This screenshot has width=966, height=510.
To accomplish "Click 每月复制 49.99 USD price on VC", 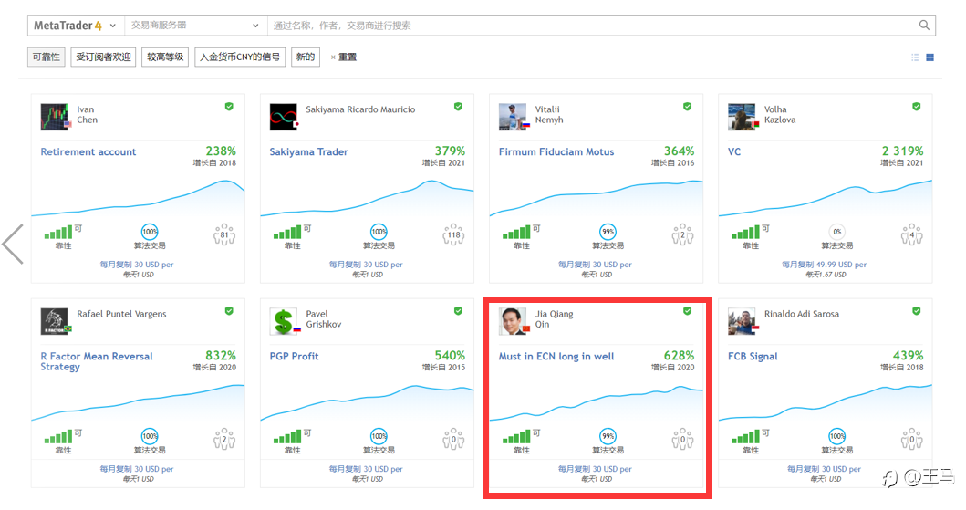I will (824, 265).
